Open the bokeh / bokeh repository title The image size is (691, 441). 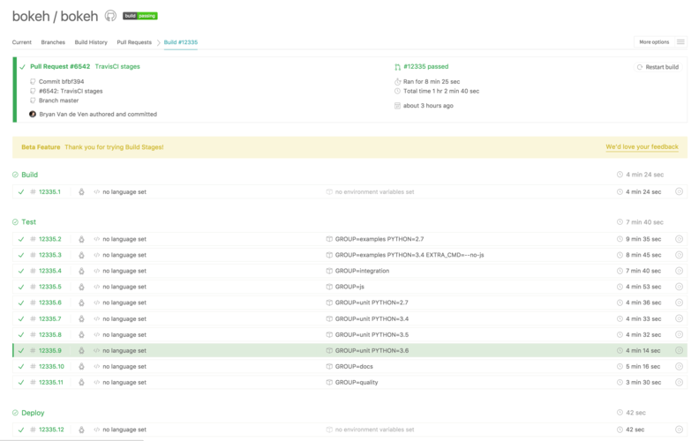55,16
